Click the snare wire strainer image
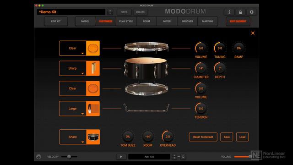The height and width of the screenshot is (165, 293). (x=146, y=108)
